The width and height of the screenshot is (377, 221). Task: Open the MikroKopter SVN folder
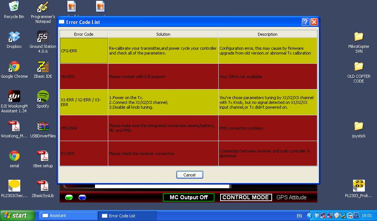point(359,37)
